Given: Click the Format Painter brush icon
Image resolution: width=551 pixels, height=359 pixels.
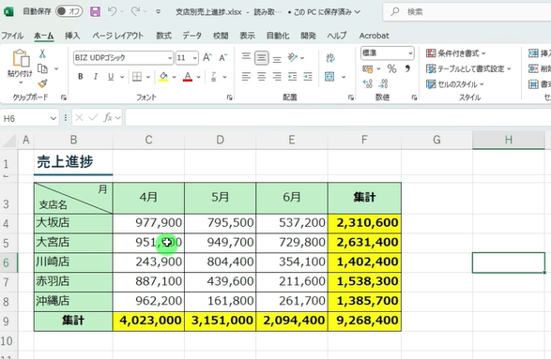Looking at the screenshot, I should click(42, 83).
